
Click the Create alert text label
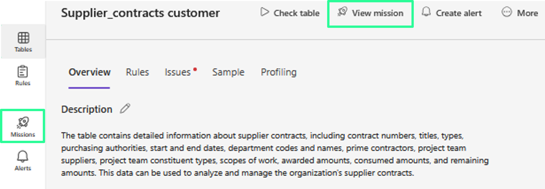[459, 13]
